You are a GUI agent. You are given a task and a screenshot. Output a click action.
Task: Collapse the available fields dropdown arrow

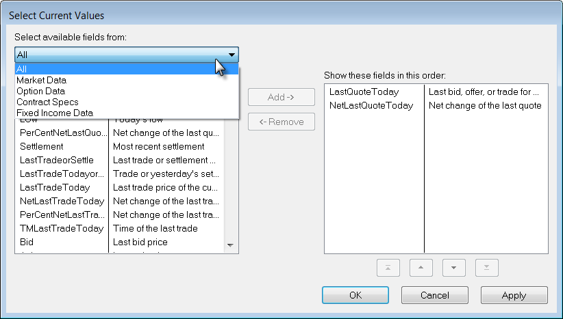tap(232, 55)
